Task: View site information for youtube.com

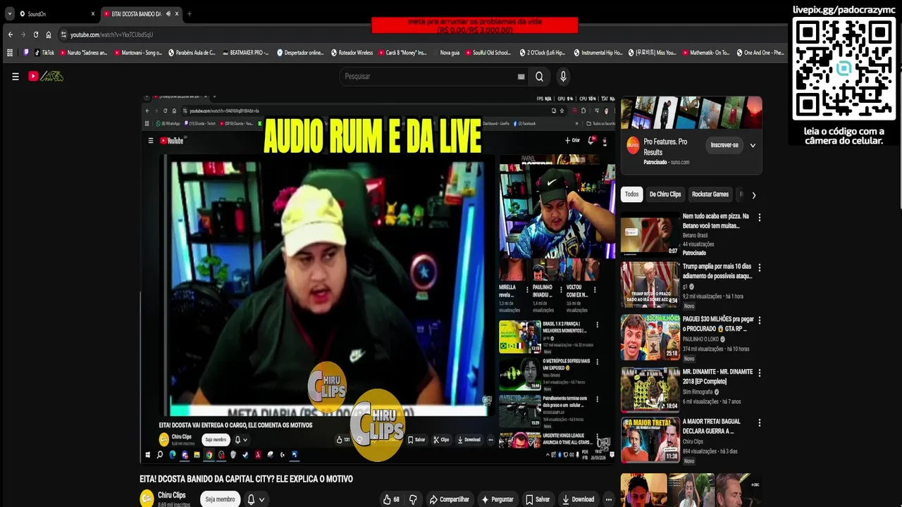Action: (x=63, y=35)
